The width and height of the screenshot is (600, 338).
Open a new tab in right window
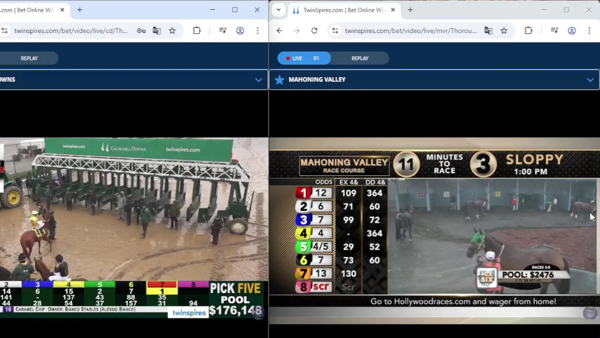point(410,10)
